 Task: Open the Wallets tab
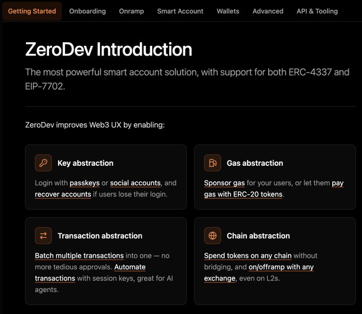(228, 11)
